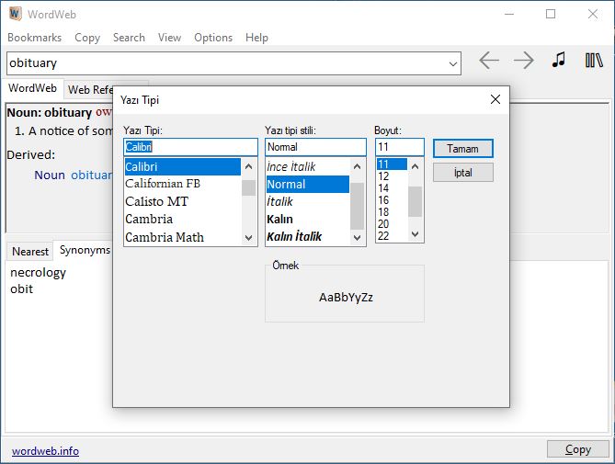The image size is (615, 464).
Task: Select Cambria Math font
Action: [x=182, y=237]
